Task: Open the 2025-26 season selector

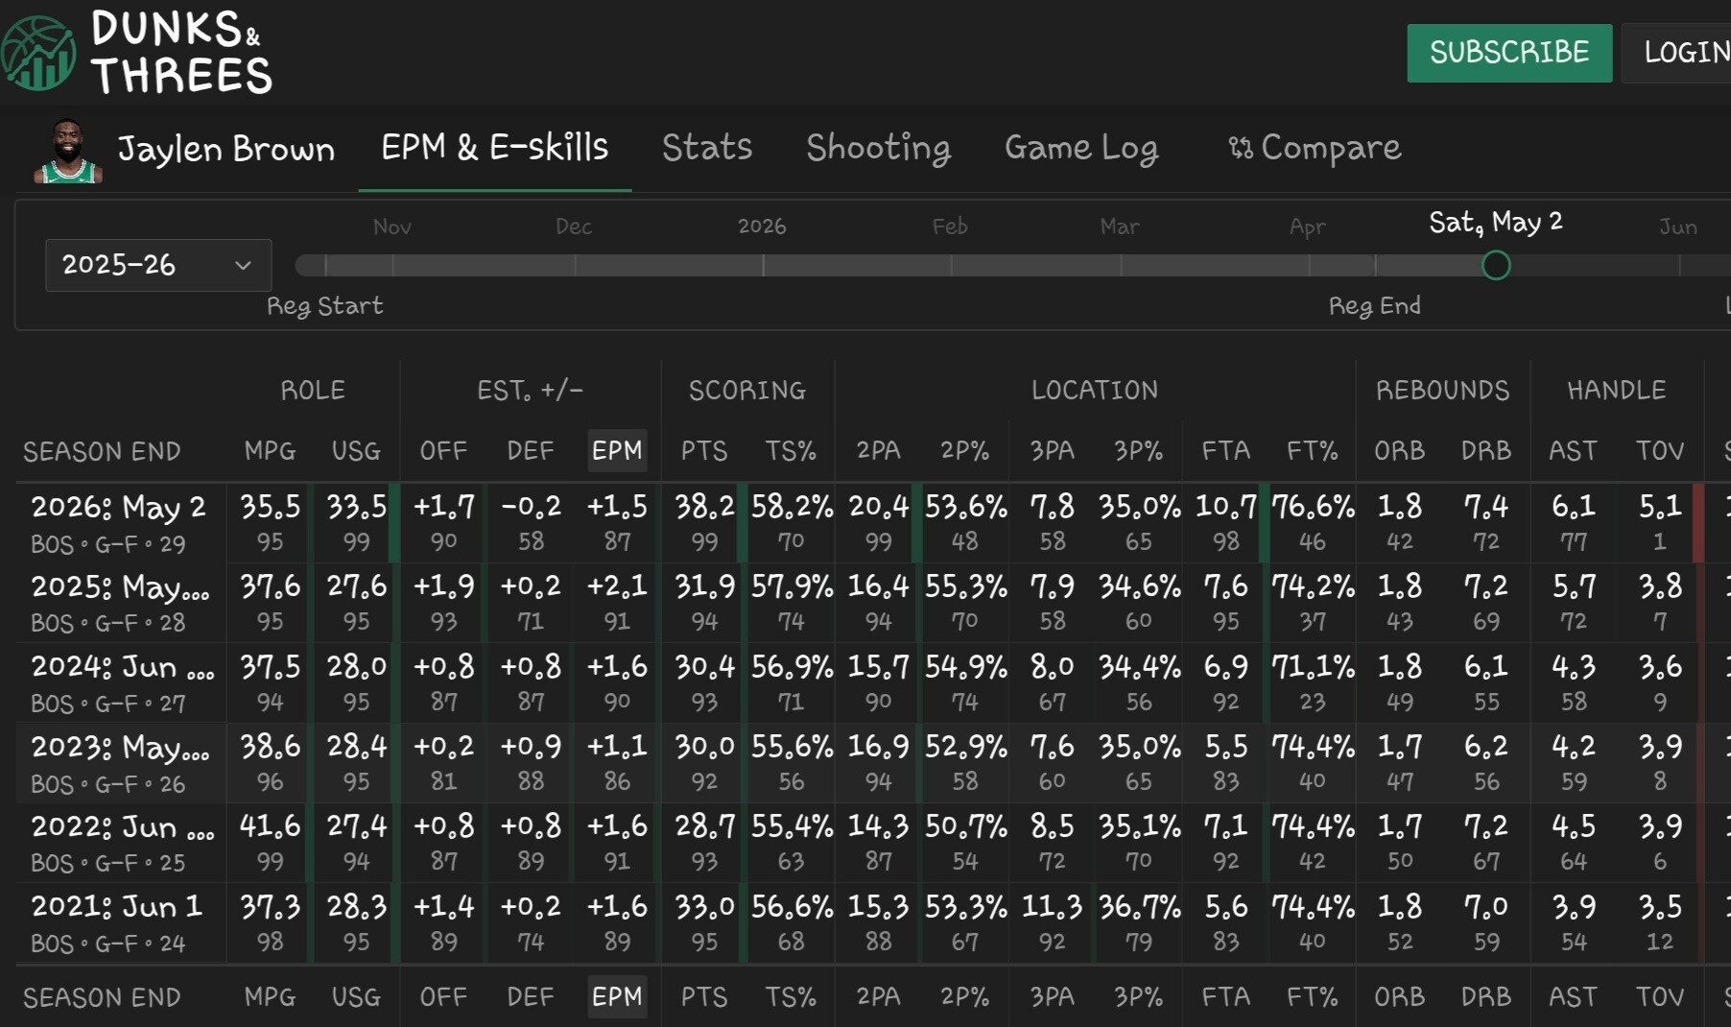Action: [158, 265]
